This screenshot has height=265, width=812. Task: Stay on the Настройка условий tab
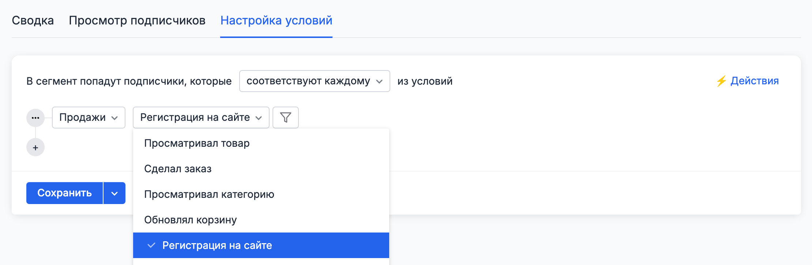pyautogui.click(x=276, y=21)
